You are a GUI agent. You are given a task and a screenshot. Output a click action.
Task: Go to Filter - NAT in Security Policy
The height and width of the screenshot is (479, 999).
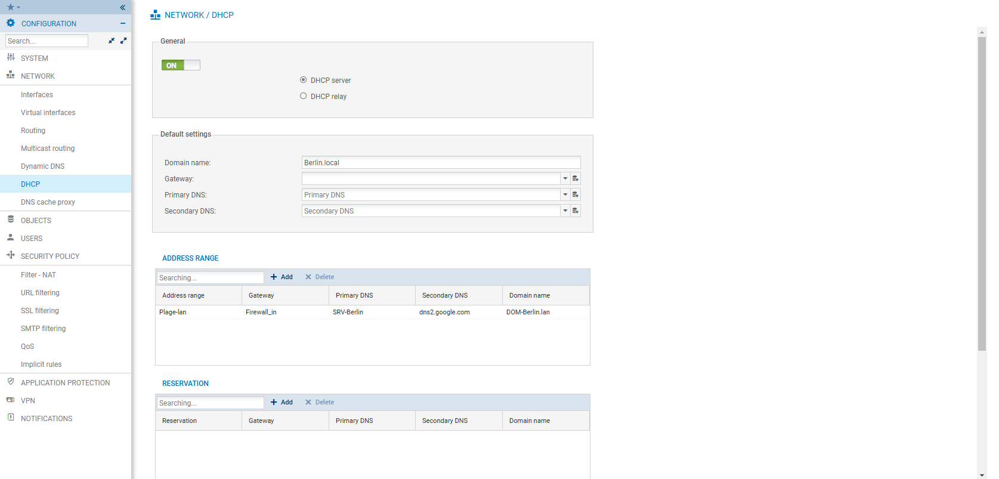click(38, 275)
